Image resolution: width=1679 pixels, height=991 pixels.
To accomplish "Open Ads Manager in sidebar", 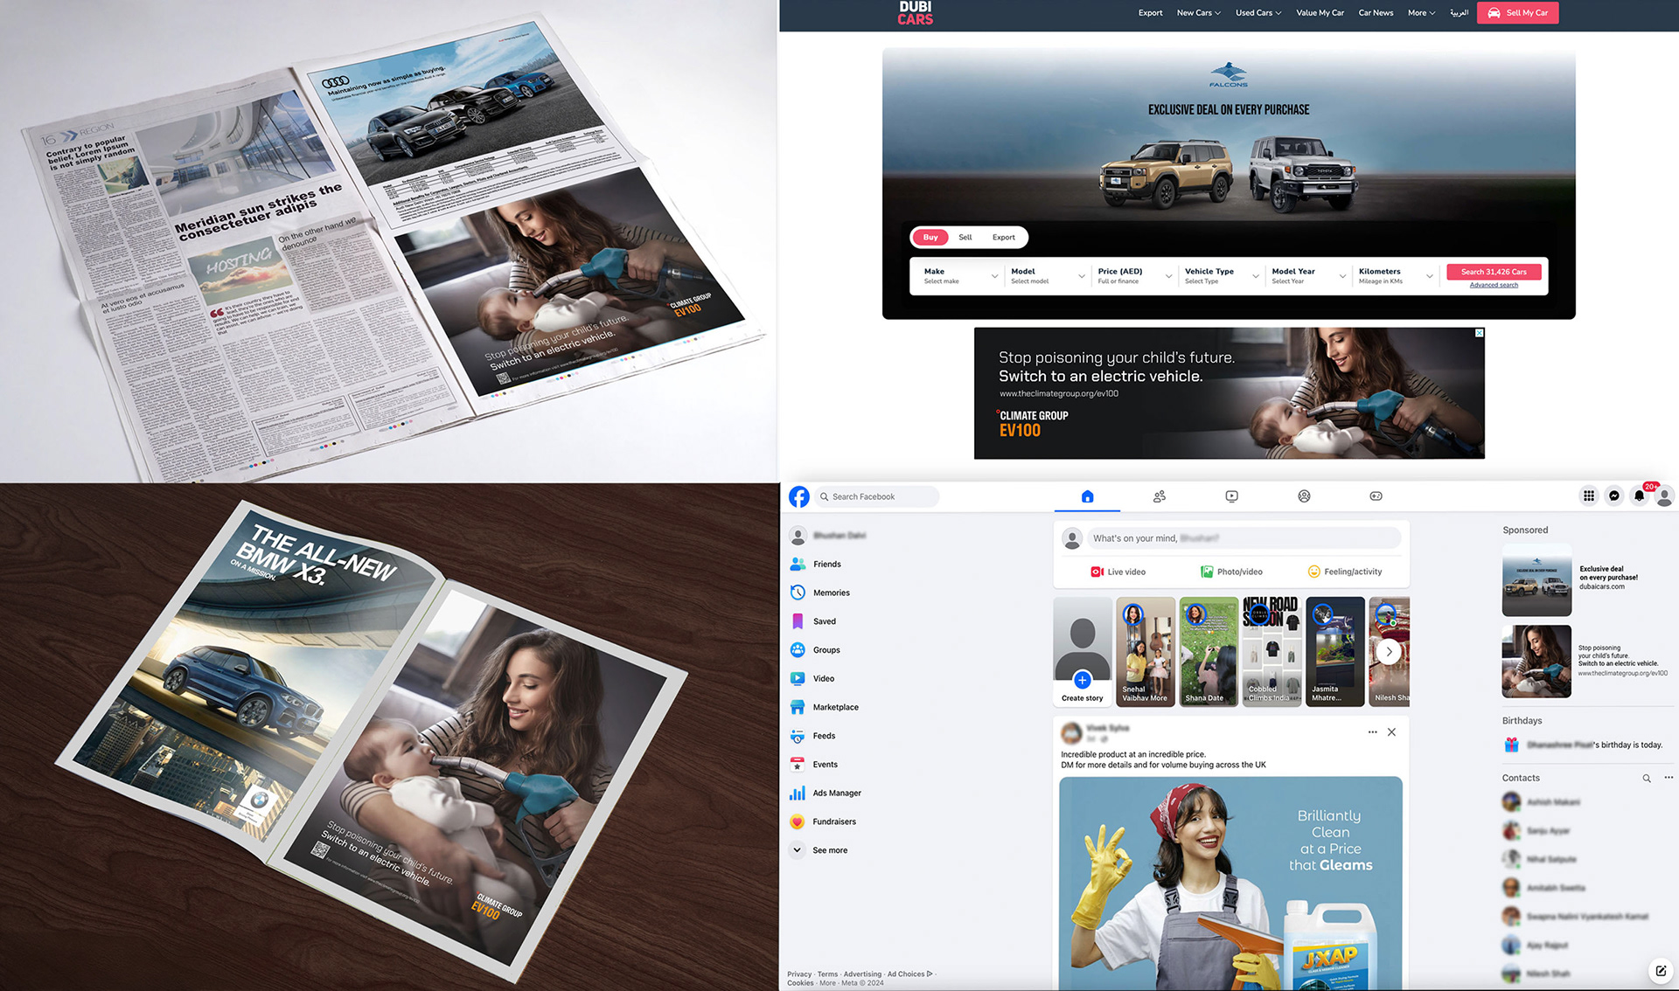I will coord(836,793).
